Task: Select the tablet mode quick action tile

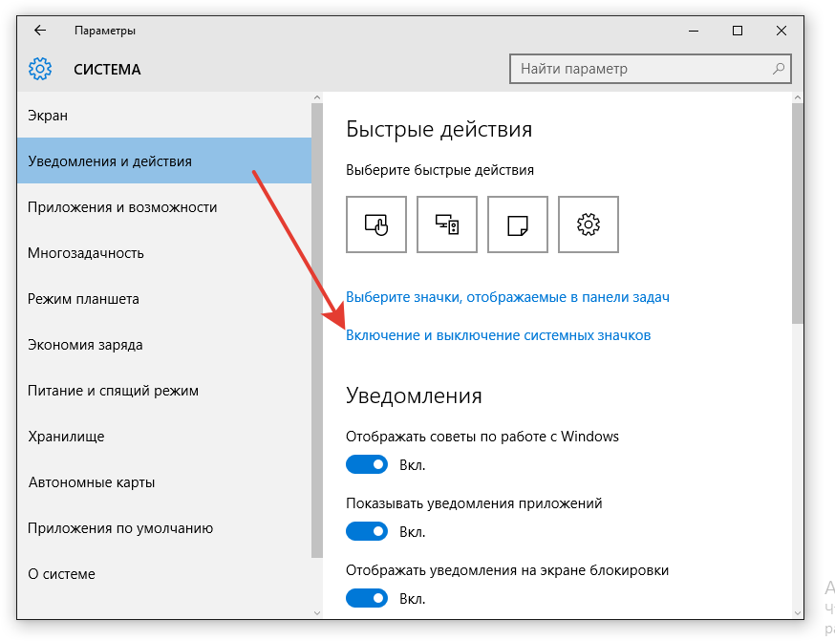Action: (x=376, y=224)
